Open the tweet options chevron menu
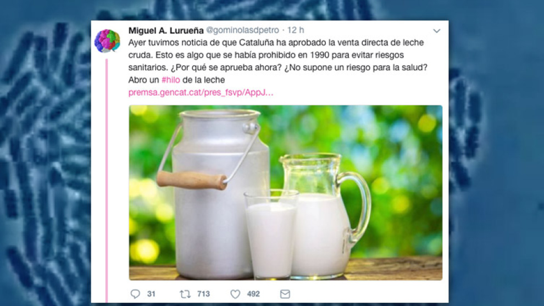 [x=436, y=31]
